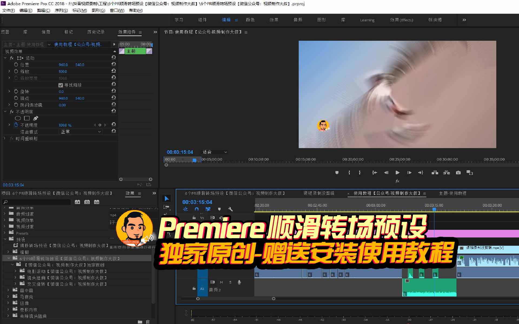Filter 32-bit color effects

point(87,202)
